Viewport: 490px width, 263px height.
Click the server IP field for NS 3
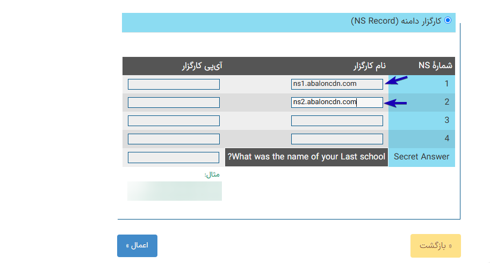tap(174, 121)
